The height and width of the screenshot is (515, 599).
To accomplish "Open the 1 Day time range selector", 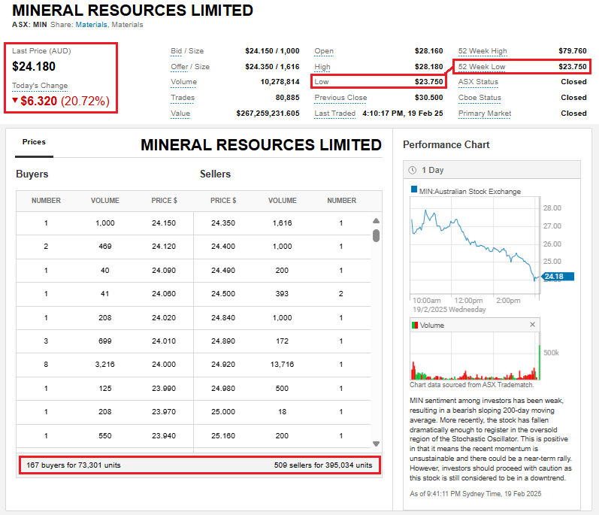I will 433,171.
